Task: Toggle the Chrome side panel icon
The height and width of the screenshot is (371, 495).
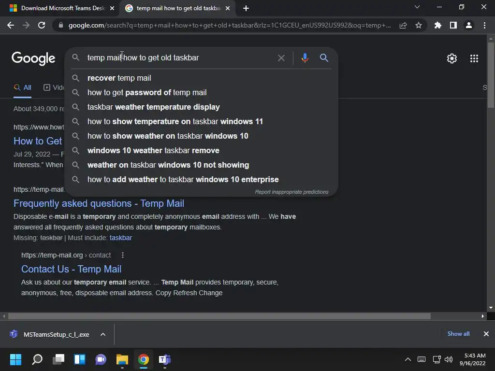Action: coord(453,25)
